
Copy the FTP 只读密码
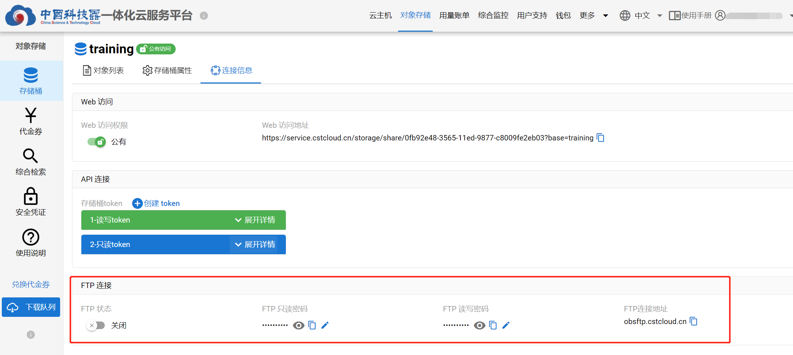(312, 325)
